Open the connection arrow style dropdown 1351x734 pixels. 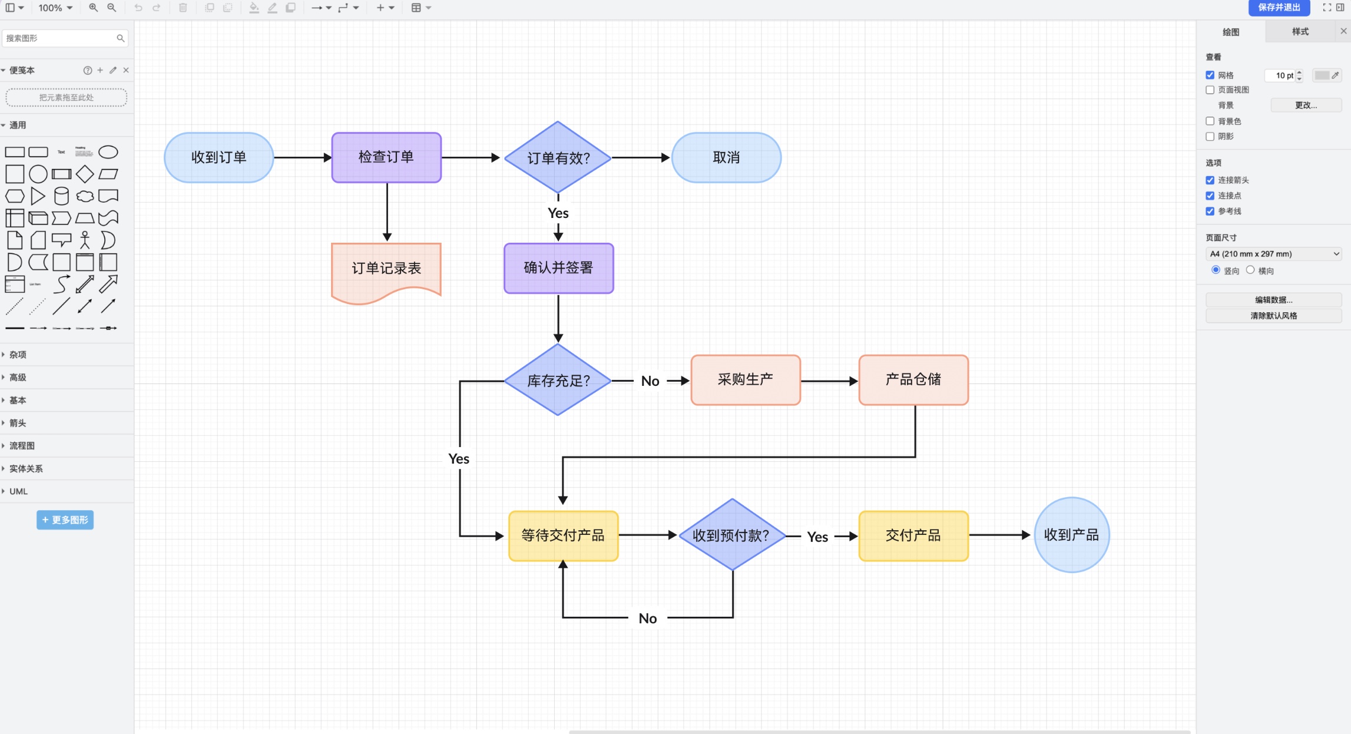pyautogui.click(x=321, y=8)
